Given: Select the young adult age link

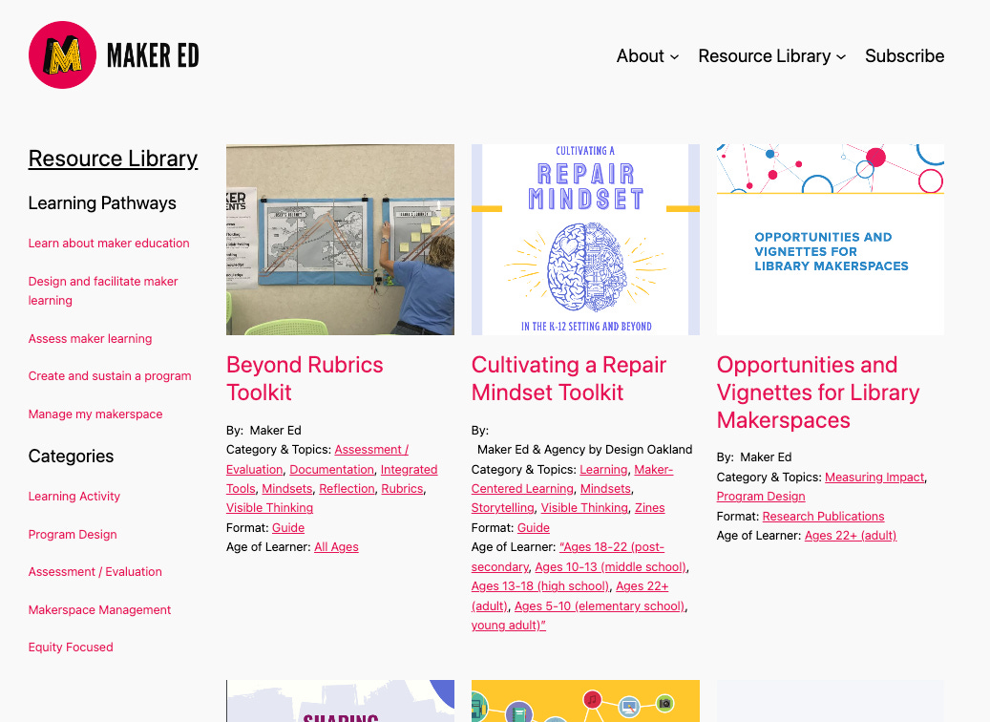Looking at the screenshot, I should tap(508, 626).
